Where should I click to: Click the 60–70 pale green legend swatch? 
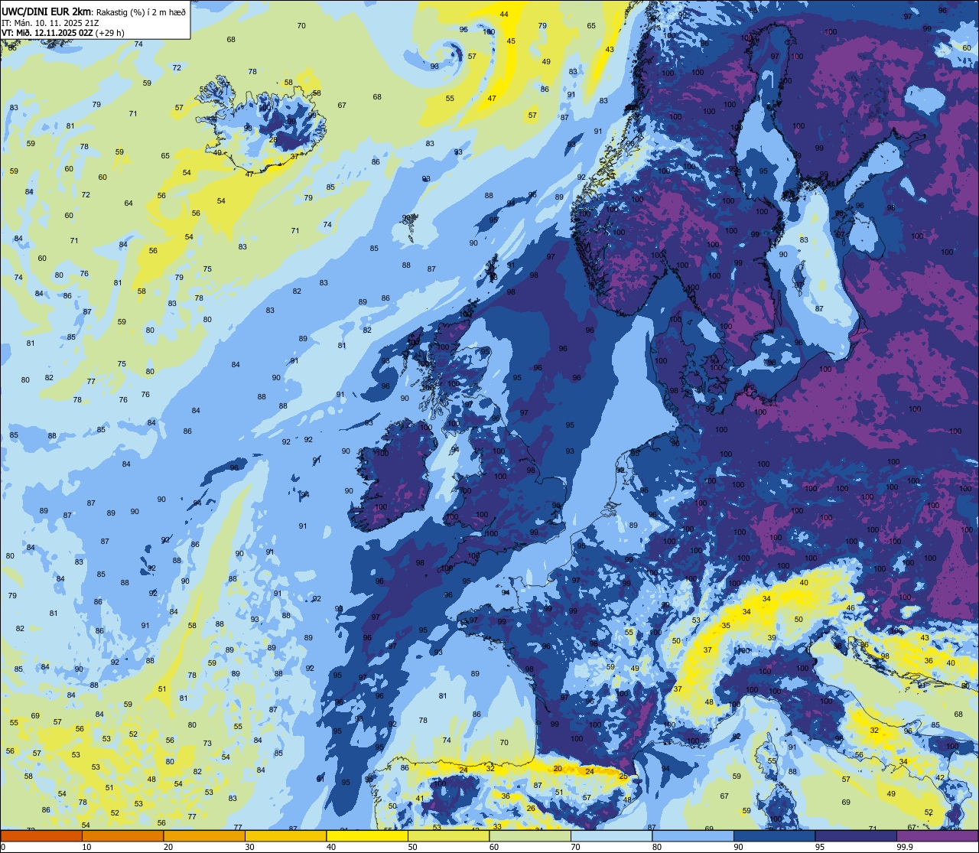[x=530, y=835]
